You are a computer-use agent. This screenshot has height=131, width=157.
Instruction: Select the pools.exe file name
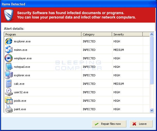20,101
